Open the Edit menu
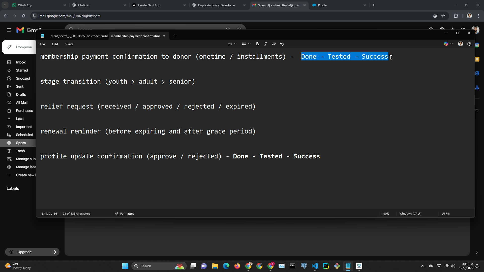This screenshot has width=484, height=272. (x=55, y=44)
